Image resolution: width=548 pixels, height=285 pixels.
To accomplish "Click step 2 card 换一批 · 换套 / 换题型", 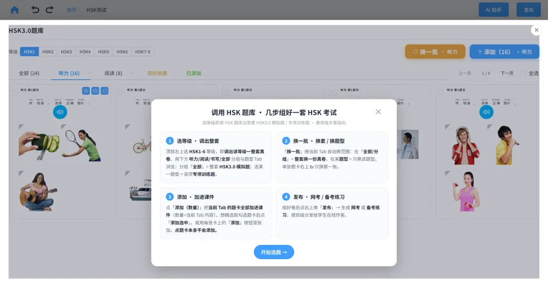I will (332, 157).
